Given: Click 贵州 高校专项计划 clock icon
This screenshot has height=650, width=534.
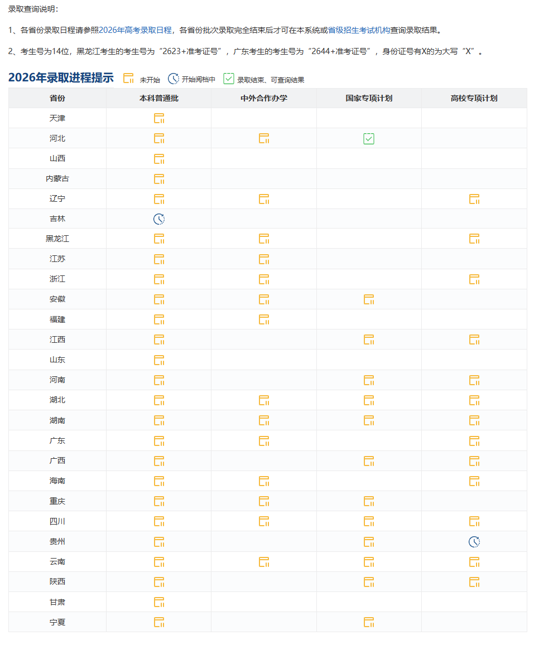Looking at the screenshot, I should click(474, 542).
